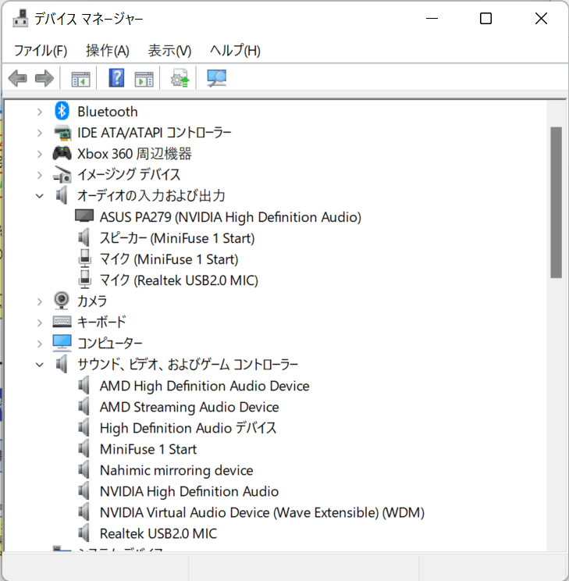Expand イメージング デバイス node
The image size is (569, 581).
click(40, 175)
